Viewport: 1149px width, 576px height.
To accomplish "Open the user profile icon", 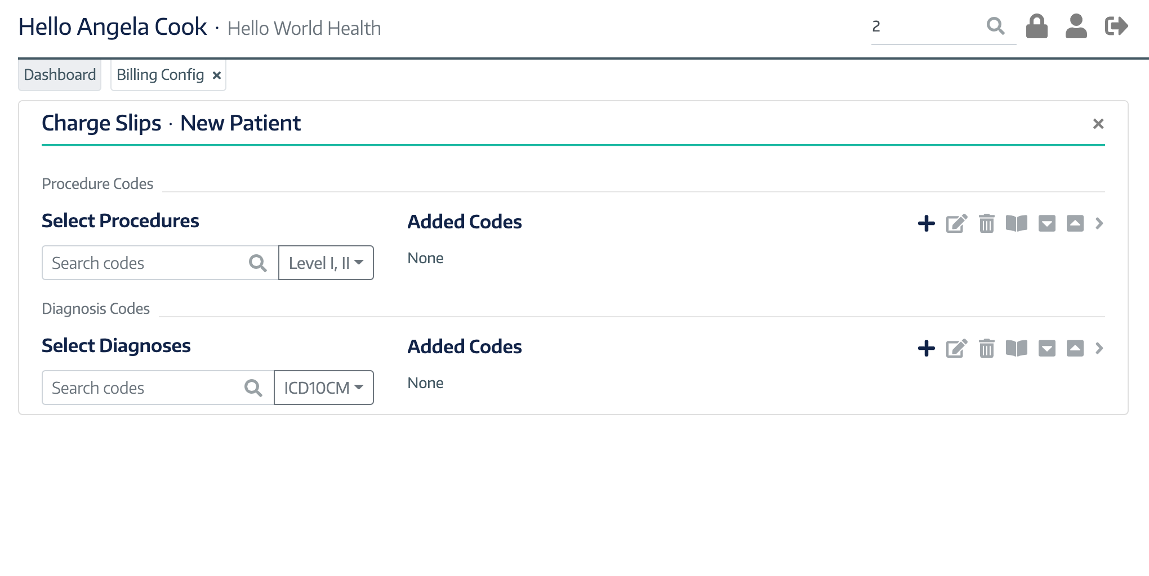I will tap(1076, 26).
